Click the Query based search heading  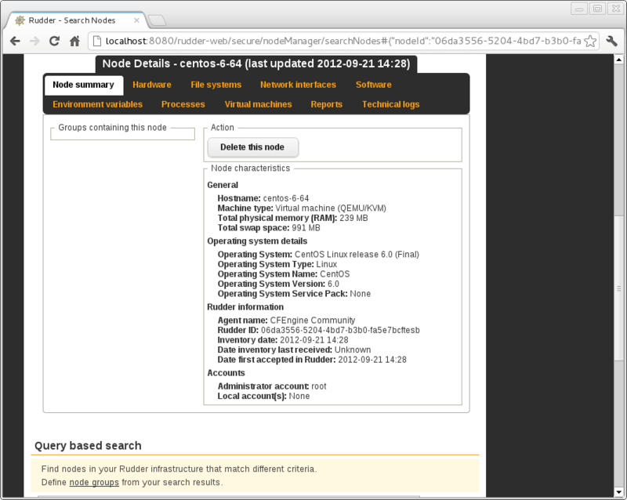pos(88,446)
